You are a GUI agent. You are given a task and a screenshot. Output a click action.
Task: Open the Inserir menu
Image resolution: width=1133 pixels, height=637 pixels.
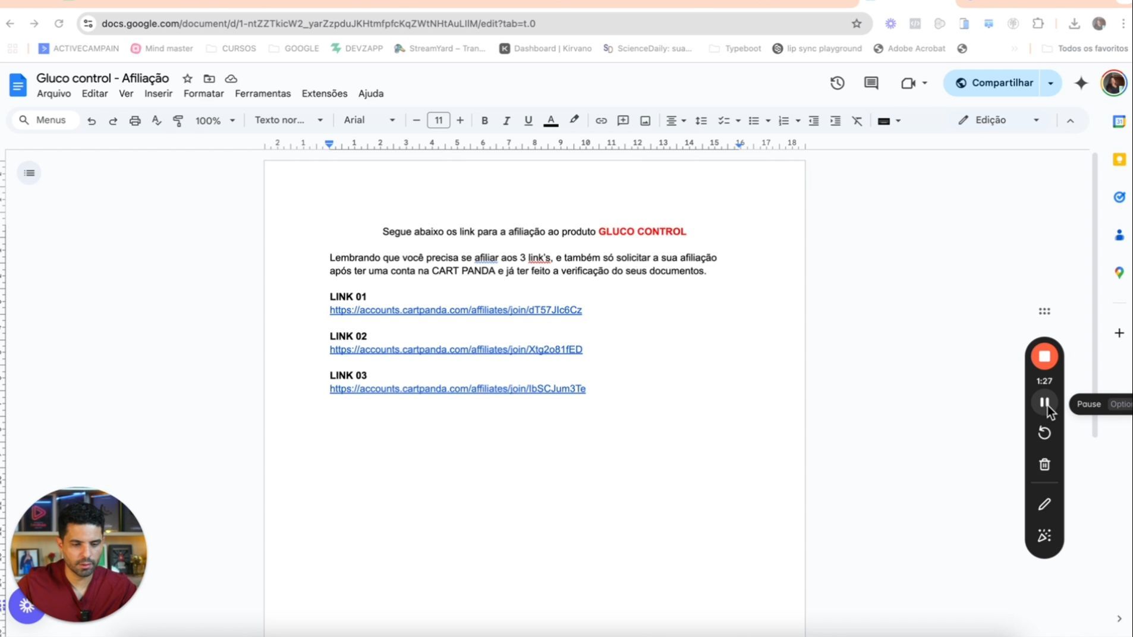click(x=158, y=93)
